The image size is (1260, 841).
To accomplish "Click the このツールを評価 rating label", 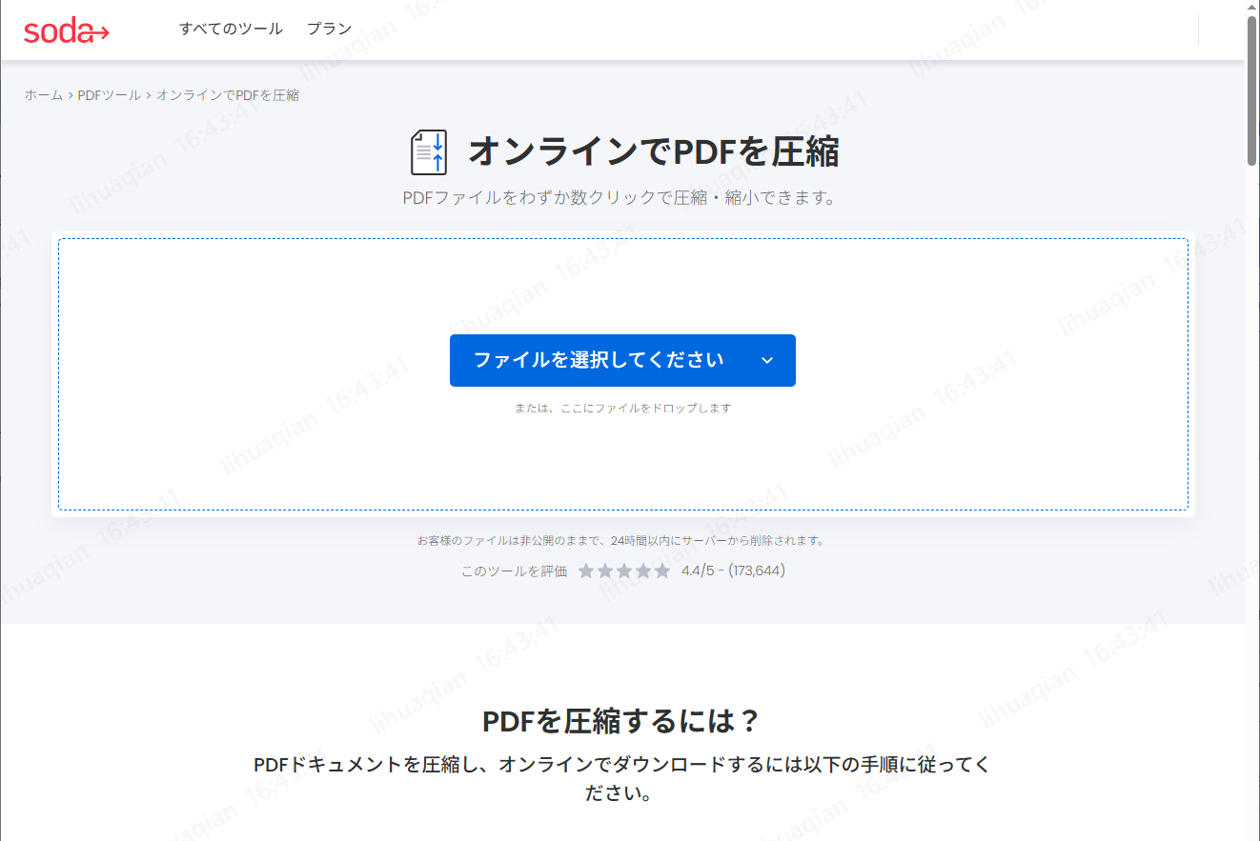I will coord(513,571).
